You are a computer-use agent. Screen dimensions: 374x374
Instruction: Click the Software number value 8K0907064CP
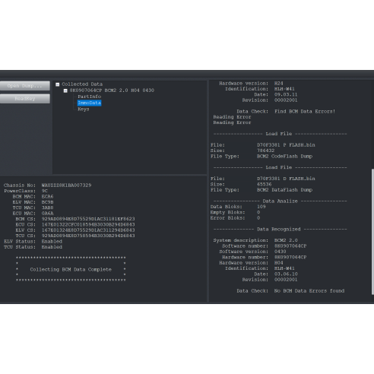point(290,246)
